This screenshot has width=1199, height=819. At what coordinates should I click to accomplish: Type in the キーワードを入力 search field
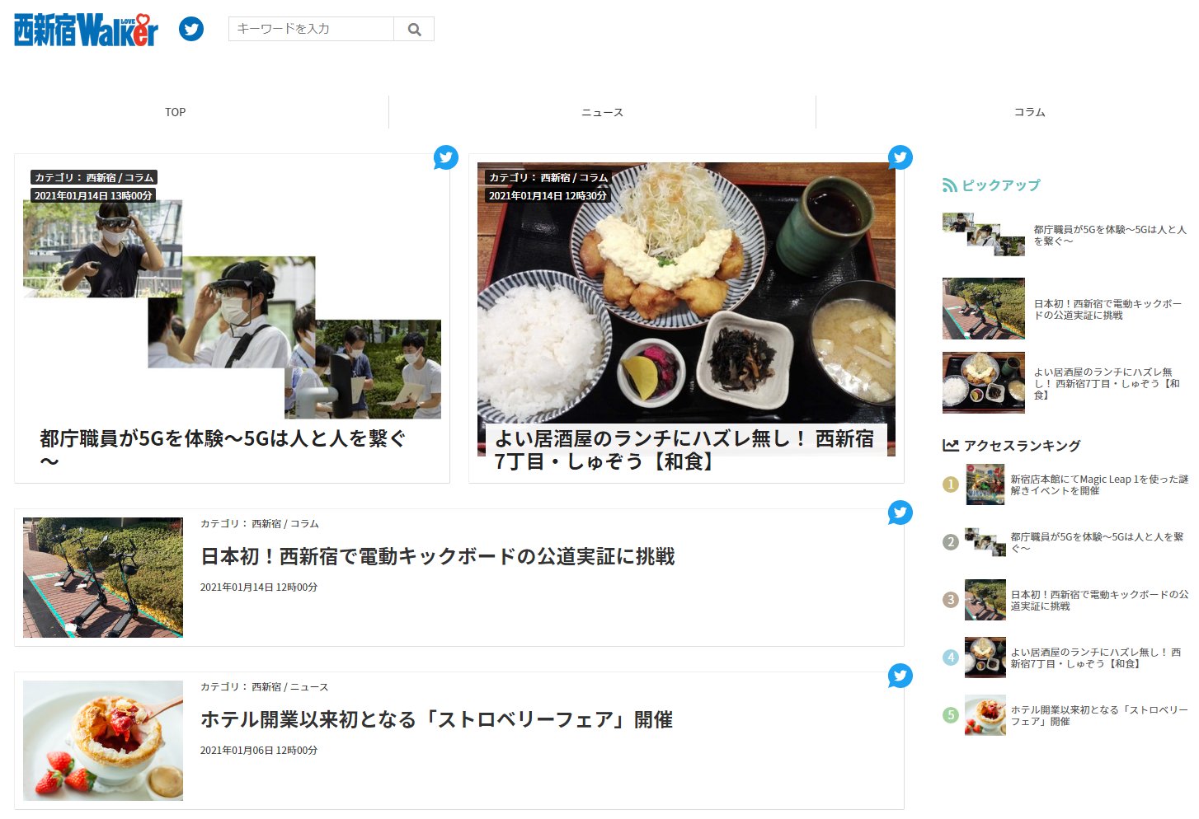coord(311,29)
